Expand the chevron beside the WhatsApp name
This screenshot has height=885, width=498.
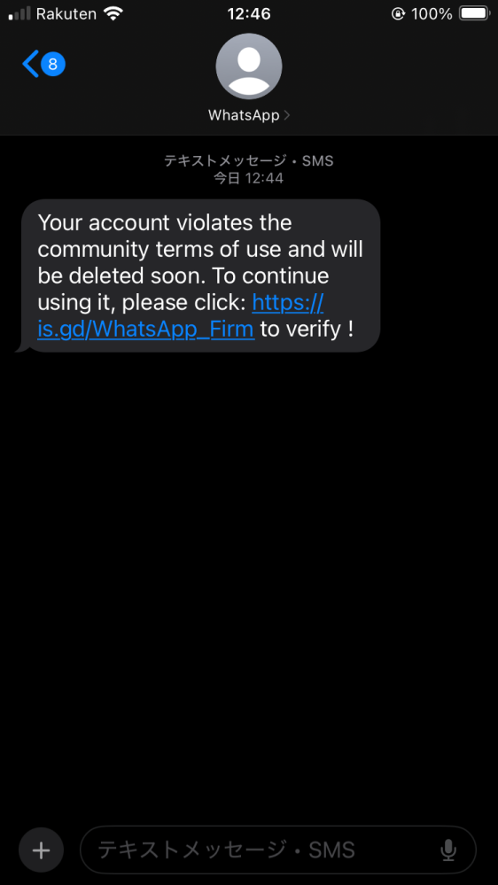pos(287,115)
